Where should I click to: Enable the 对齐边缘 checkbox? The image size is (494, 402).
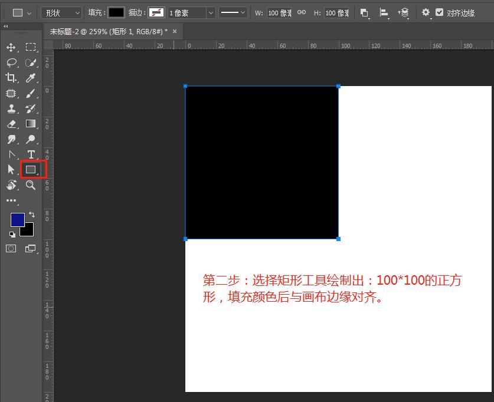tap(439, 12)
